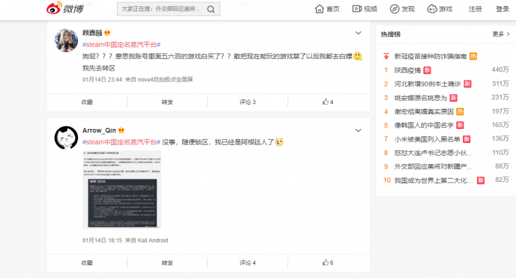This screenshot has width=516, height=278.
Task: Click the 440万 count for 陕西疫情
Action: pyautogui.click(x=500, y=70)
